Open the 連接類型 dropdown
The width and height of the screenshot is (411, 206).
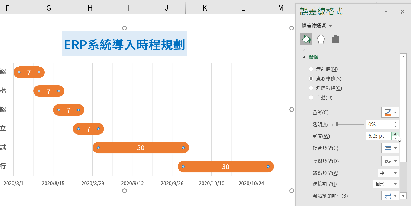(386, 184)
